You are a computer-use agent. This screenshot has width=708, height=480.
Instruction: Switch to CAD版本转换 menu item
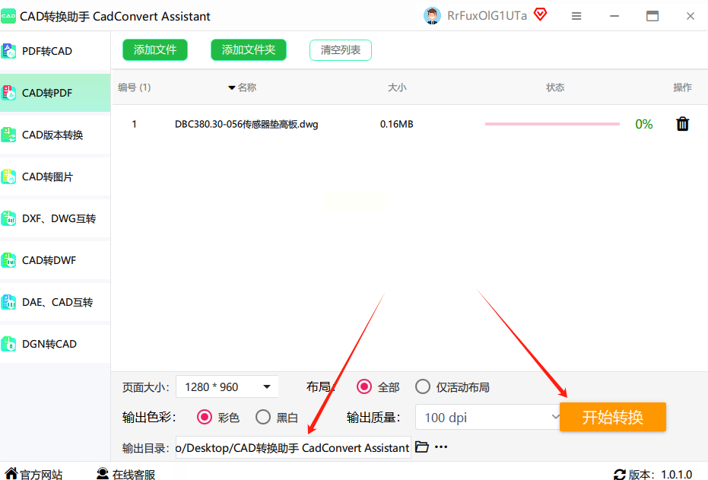[55, 135]
